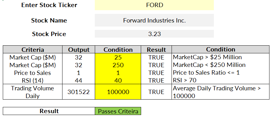Click the Result column header

[x=156, y=50]
